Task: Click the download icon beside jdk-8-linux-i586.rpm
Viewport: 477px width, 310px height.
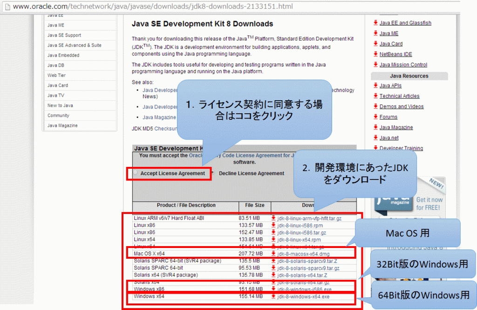Action: click(x=273, y=225)
